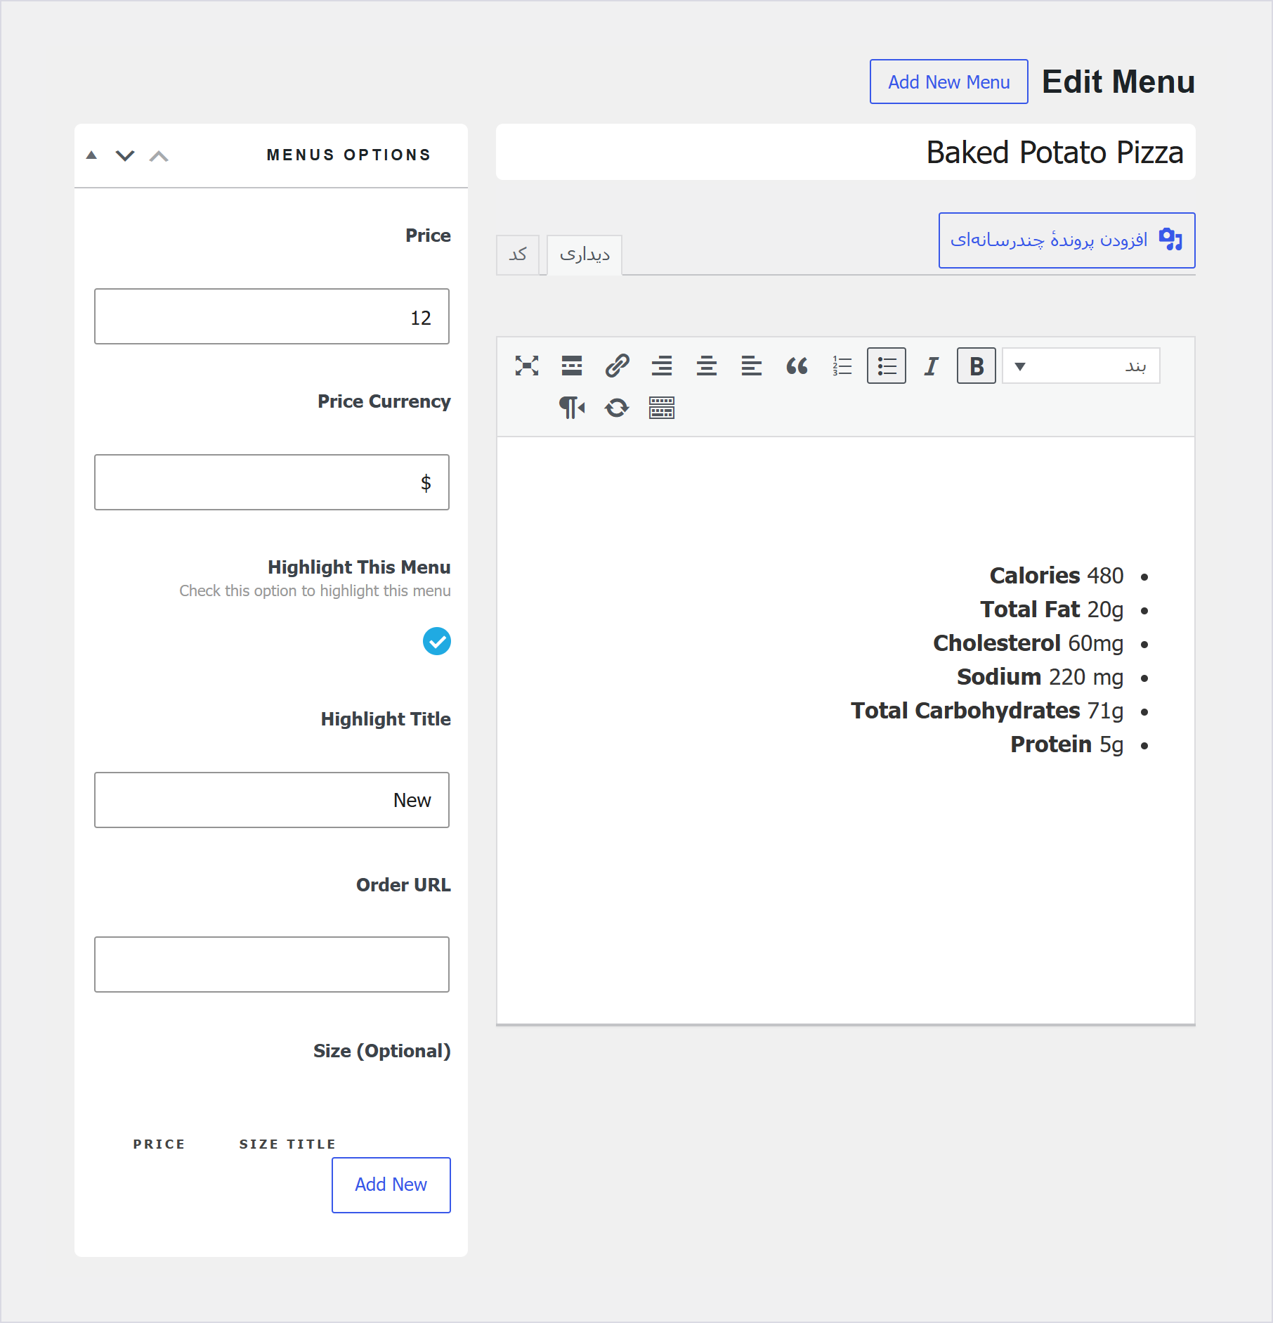Click the Price input field

(x=272, y=316)
